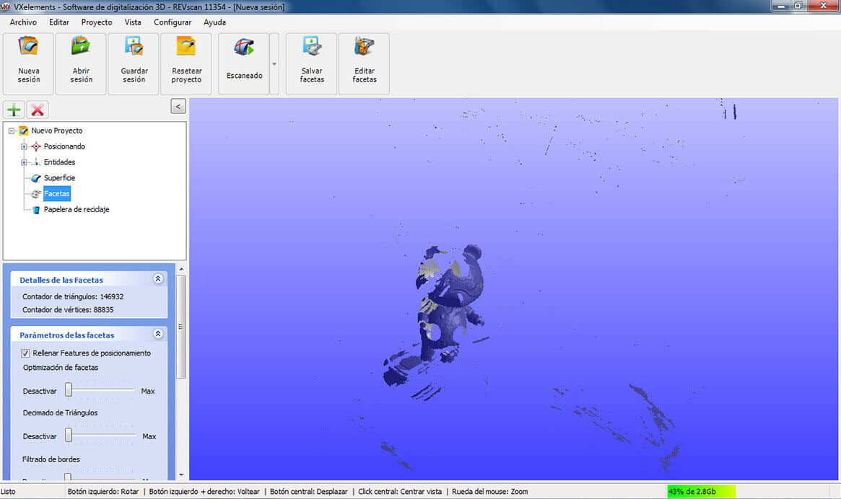This screenshot has width=841, height=499.
Task: Click the Contador de triángulos: 146932 text
Action: tap(73, 296)
